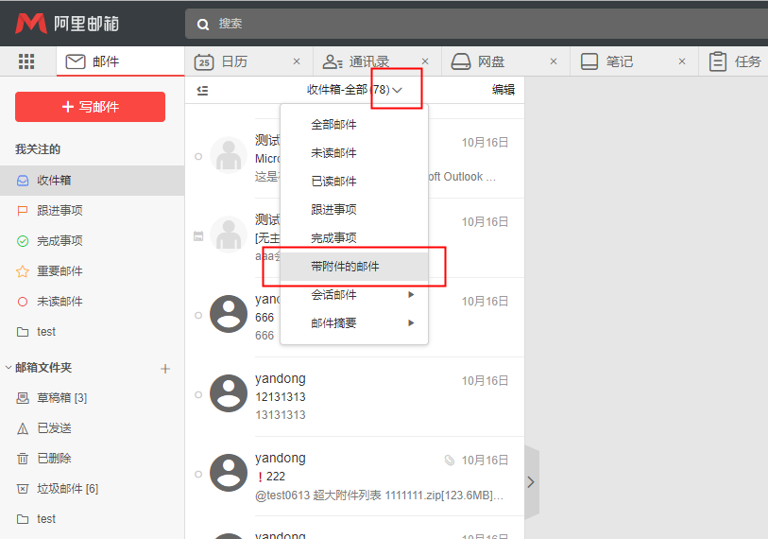Click the red Compose mail button
Viewport: 768px width, 539px height.
[x=90, y=107]
